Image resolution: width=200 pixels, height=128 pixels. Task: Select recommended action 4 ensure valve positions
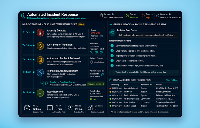pyautogui.click(x=144, y=61)
